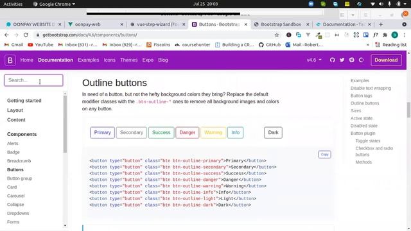Click the Warning outline button
The height and width of the screenshot is (231, 411).
click(x=213, y=133)
